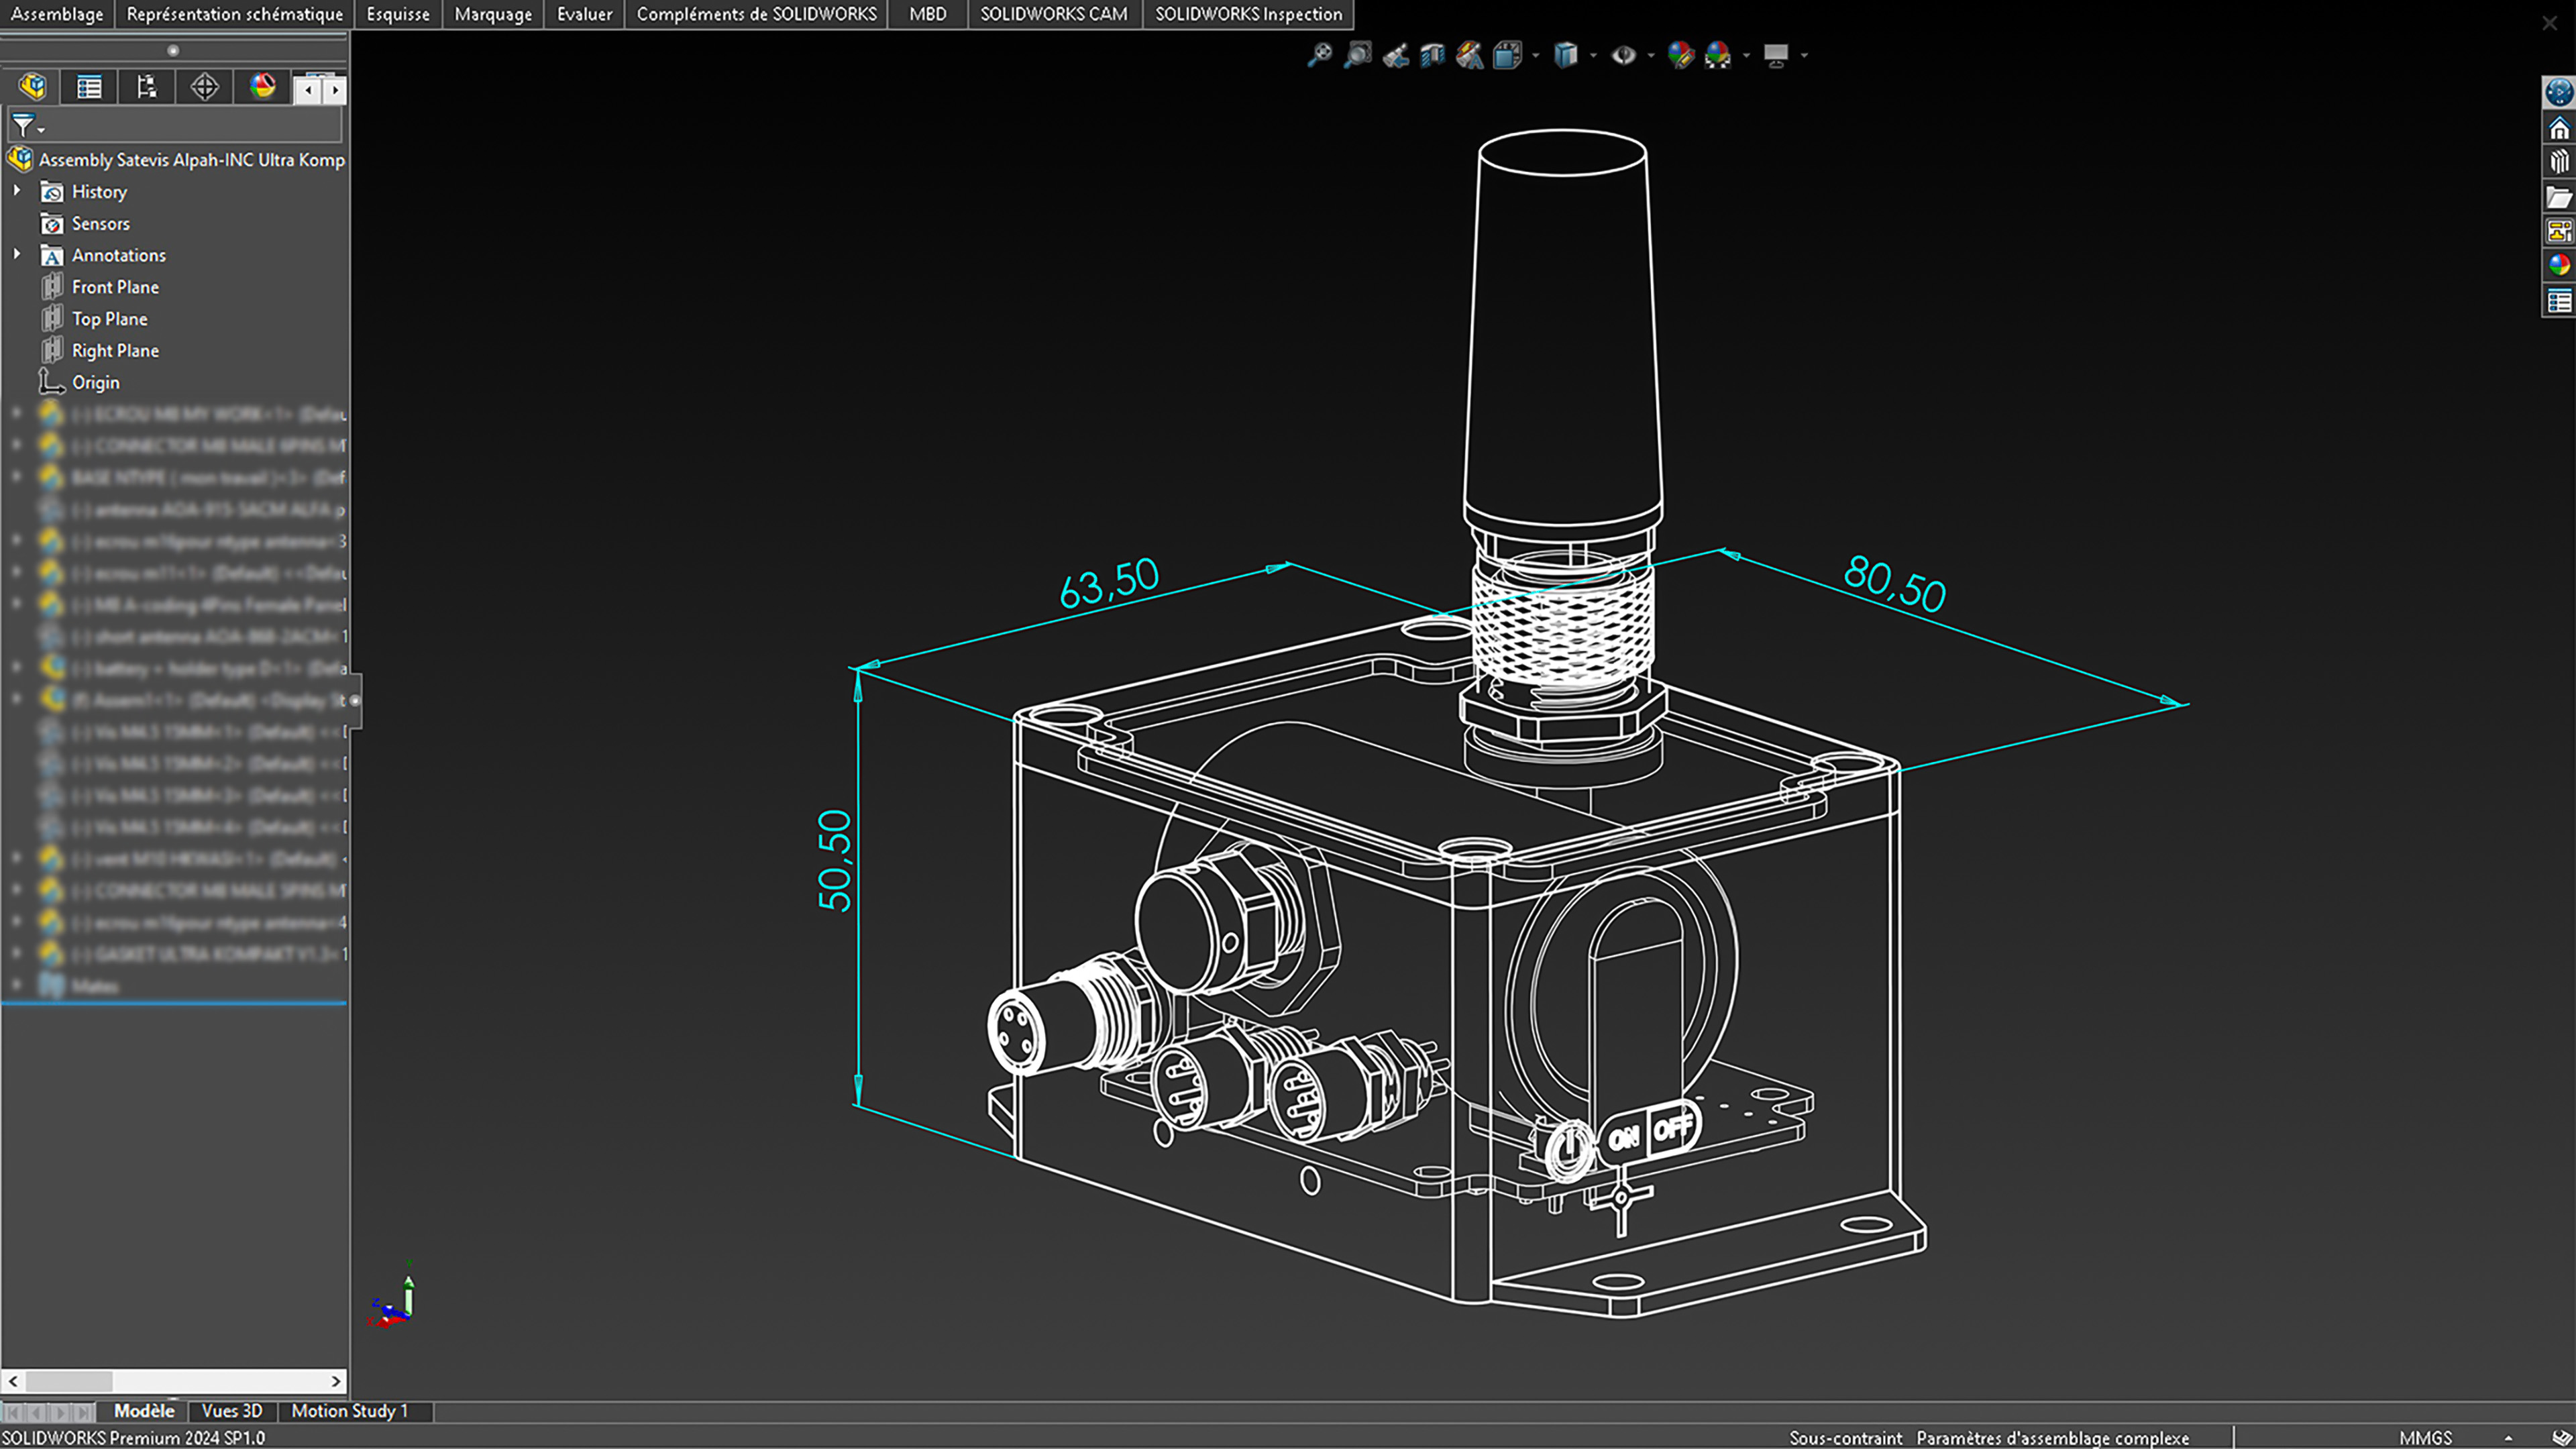Click the feature tree scrollbar right arrow
The image size is (2576, 1449).
tap(336, 1381)
